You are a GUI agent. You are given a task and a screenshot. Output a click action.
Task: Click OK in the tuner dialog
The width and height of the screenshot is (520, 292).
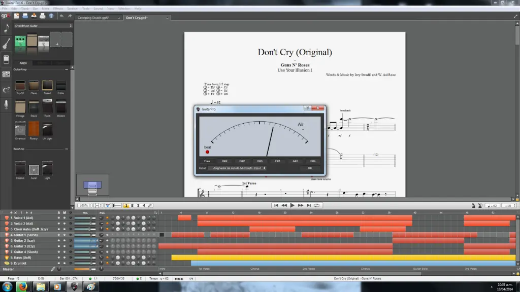tap(310, 168)
